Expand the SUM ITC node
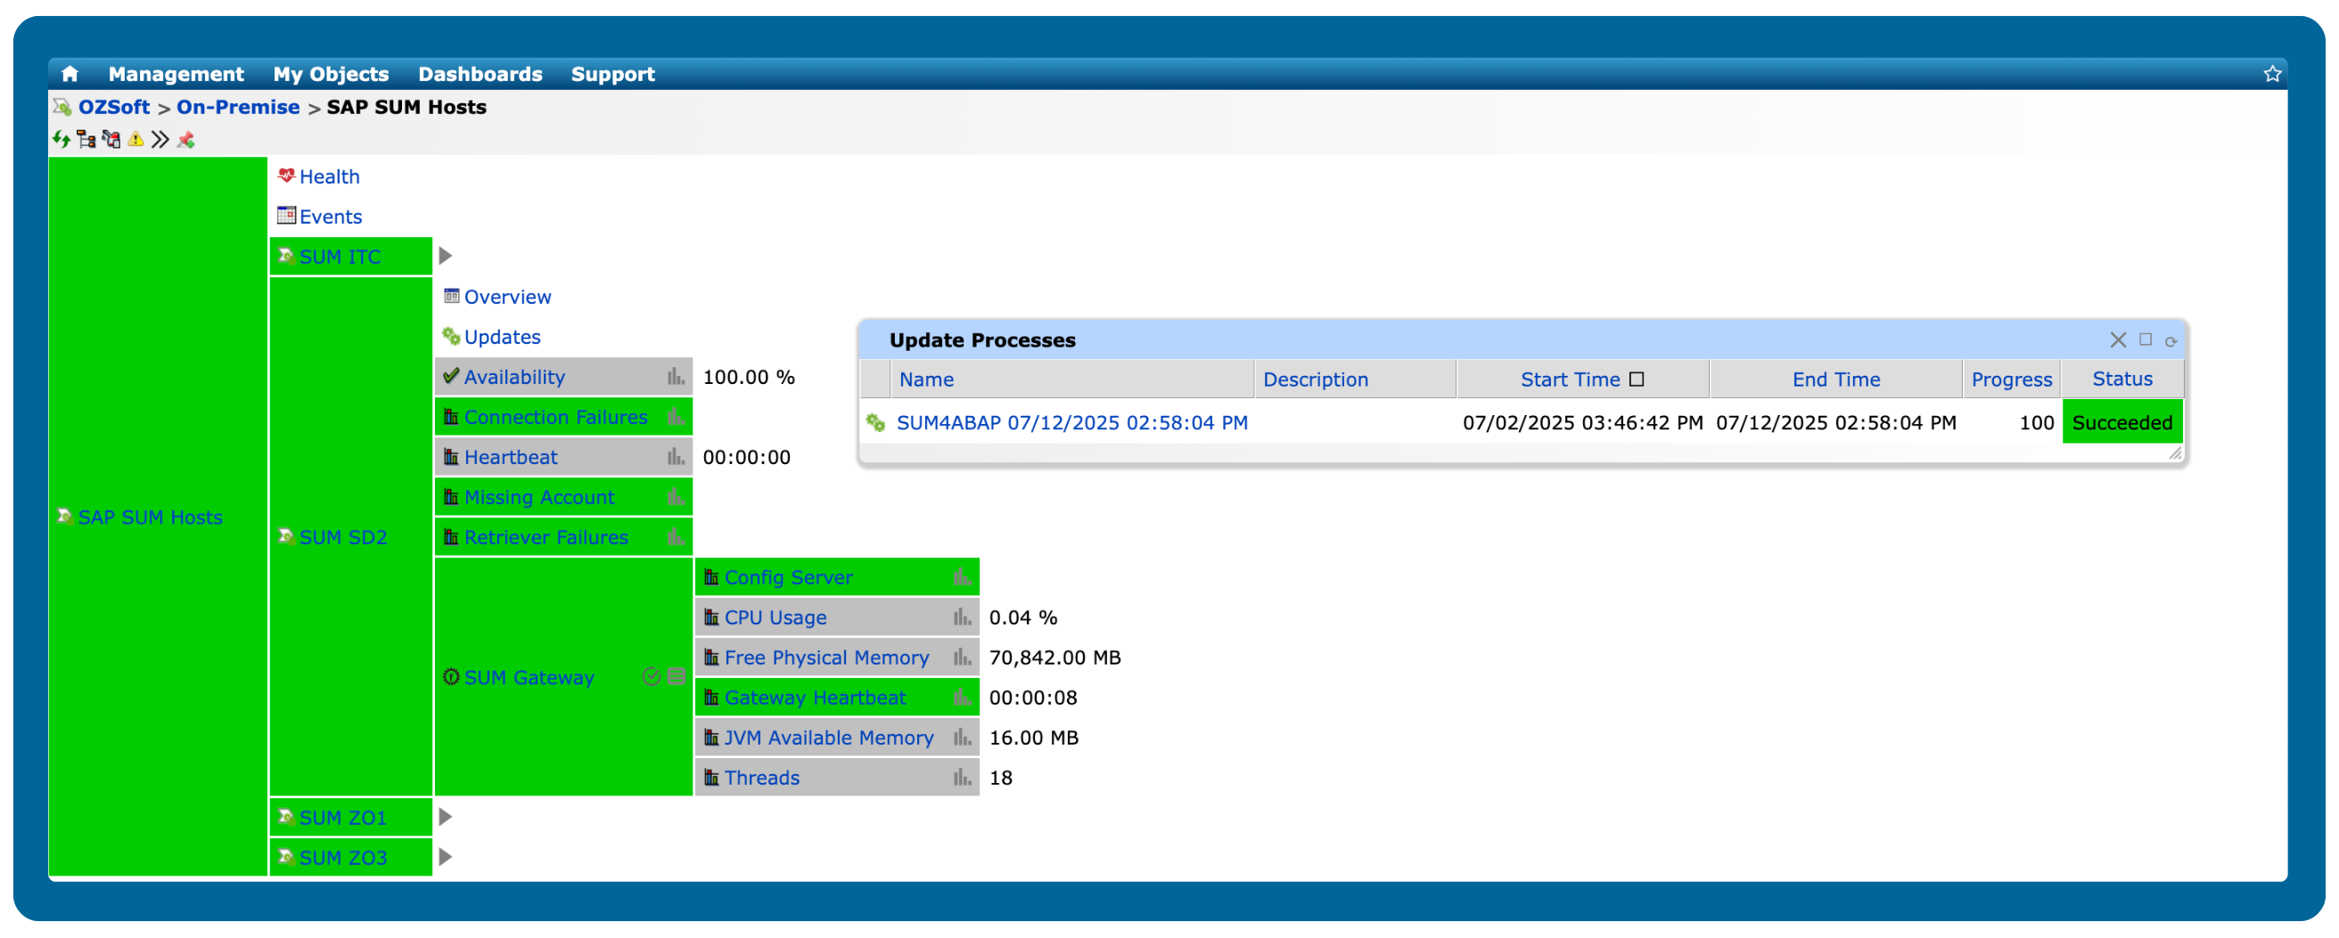The width and height of the screenshot is (2339, 938). tap(444, 256)
